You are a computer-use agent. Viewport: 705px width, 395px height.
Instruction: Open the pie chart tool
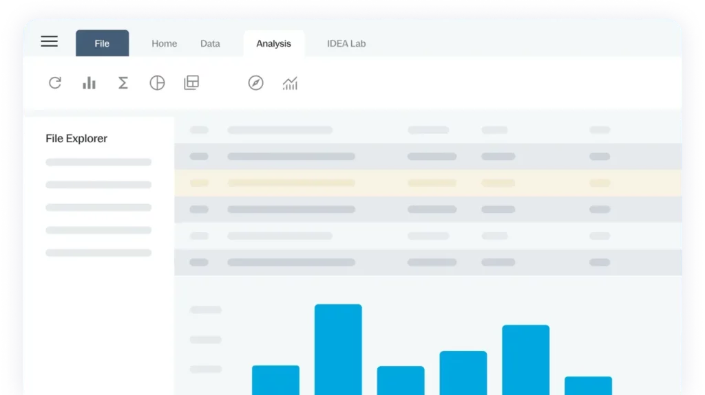tap(157, 83)
